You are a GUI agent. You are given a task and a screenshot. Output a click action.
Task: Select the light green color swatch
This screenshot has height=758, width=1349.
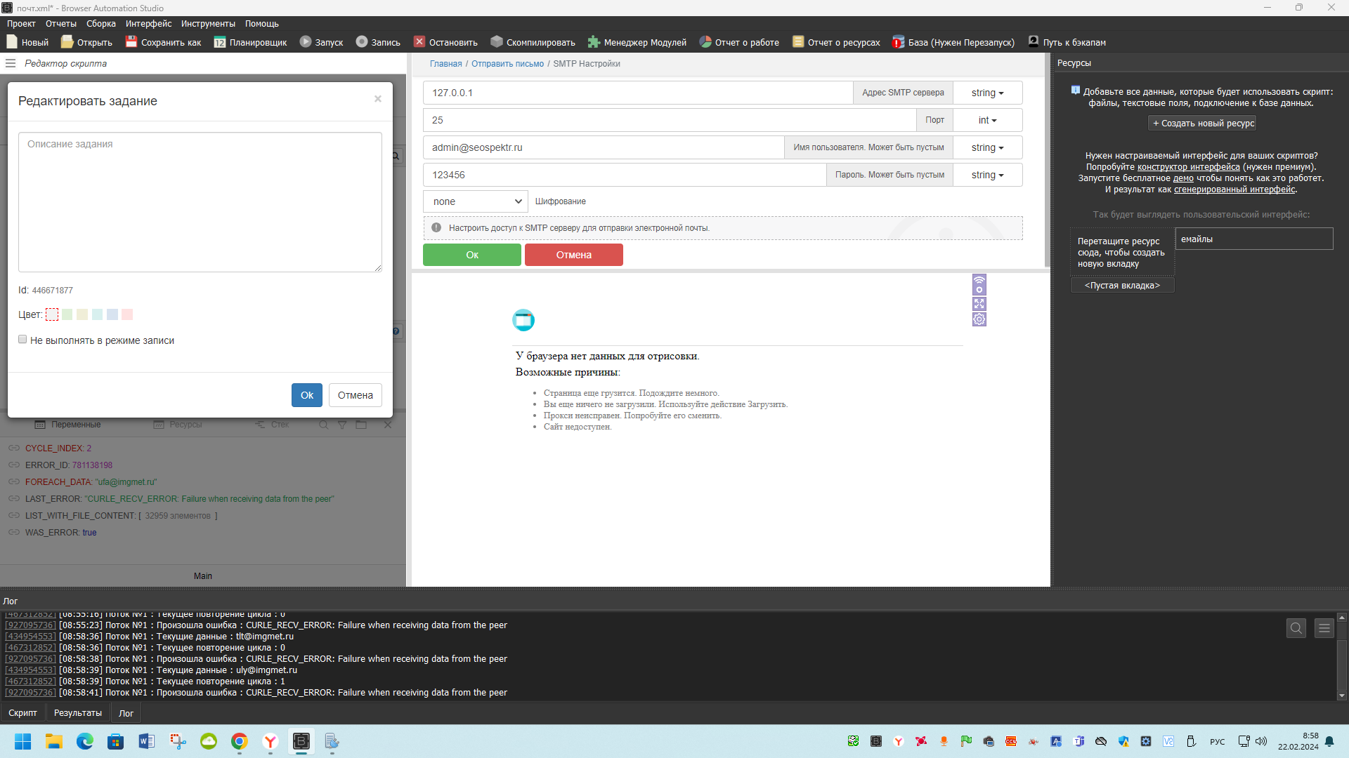click(67, 314)
